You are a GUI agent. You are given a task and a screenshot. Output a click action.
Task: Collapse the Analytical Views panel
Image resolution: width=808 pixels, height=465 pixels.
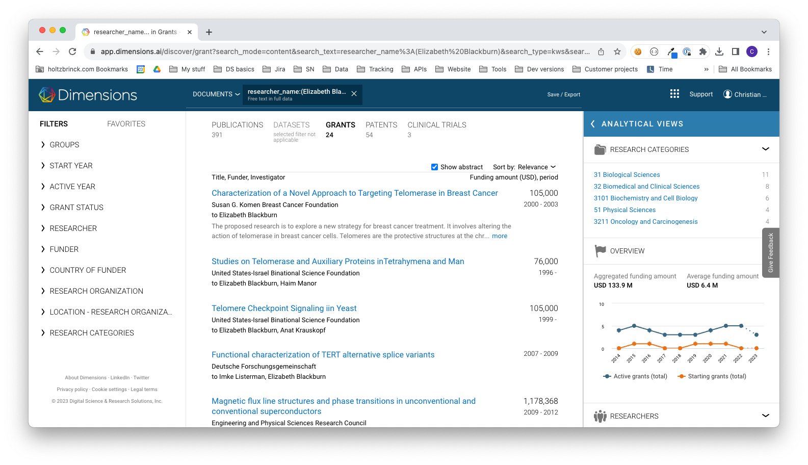tap(592, 124)
